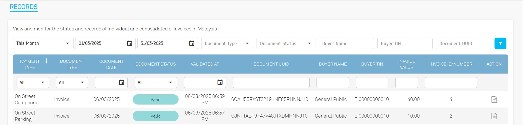
Task: Click the Document UUID column header
Action: (x=271, y=64)
